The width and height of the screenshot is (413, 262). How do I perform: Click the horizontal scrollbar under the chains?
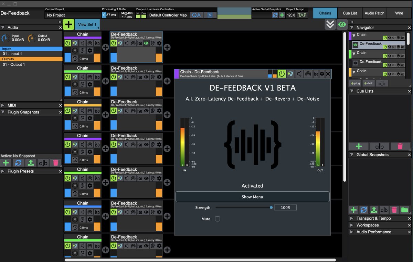[200, 260]
